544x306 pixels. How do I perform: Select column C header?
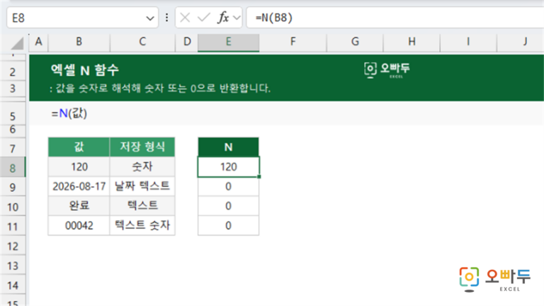coord(142,42)
